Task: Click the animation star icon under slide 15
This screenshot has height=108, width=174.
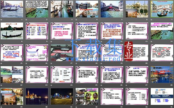Action: [x=1, y=63]
